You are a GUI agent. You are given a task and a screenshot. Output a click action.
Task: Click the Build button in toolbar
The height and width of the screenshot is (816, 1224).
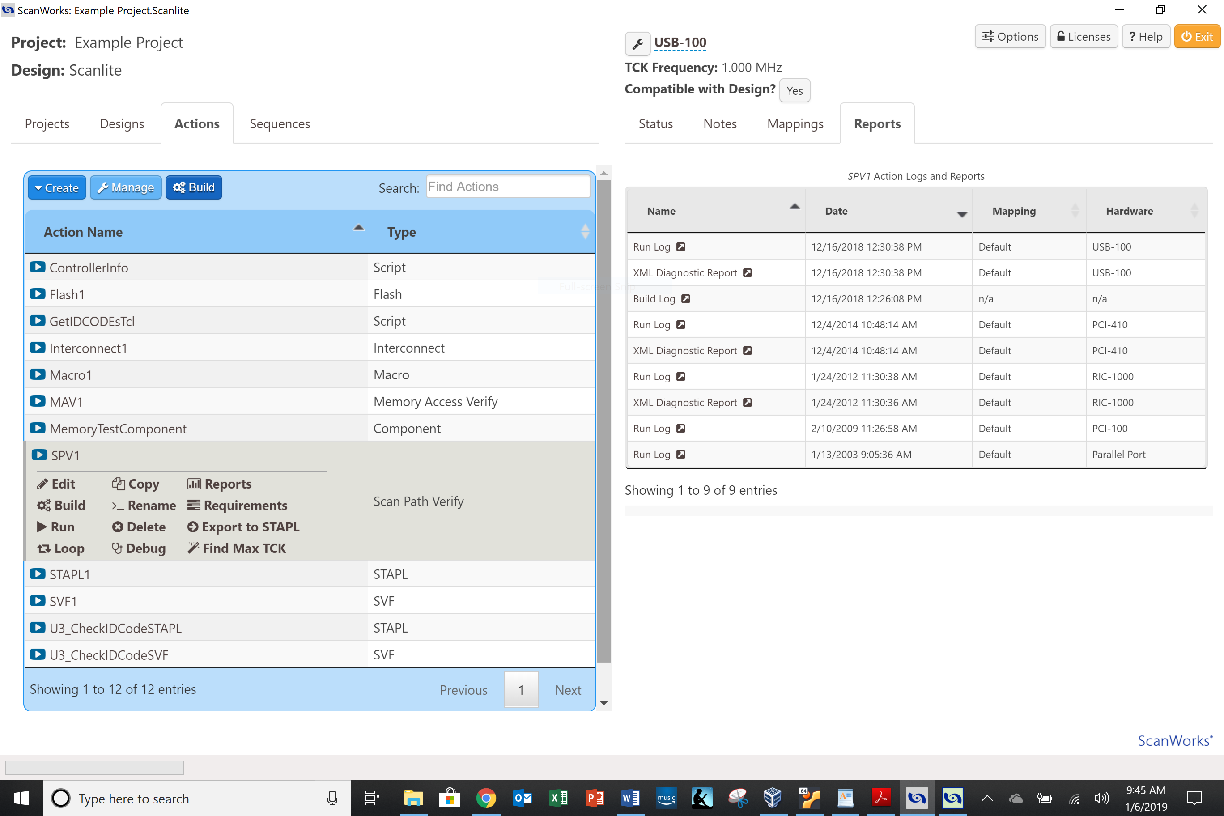click(194, 187)
